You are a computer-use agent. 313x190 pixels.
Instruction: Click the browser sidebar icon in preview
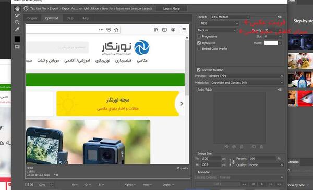point(164,30)
